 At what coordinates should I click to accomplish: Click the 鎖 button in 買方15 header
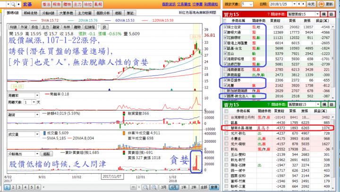[x=331, y=14]
